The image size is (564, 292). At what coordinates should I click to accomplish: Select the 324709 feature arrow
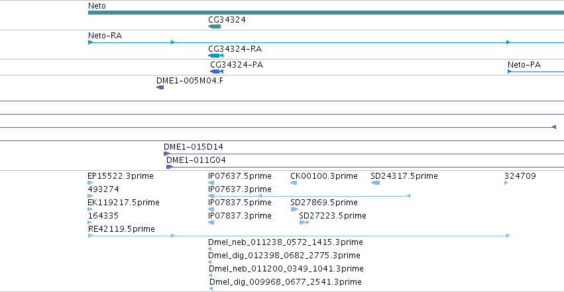coord(506,183)
